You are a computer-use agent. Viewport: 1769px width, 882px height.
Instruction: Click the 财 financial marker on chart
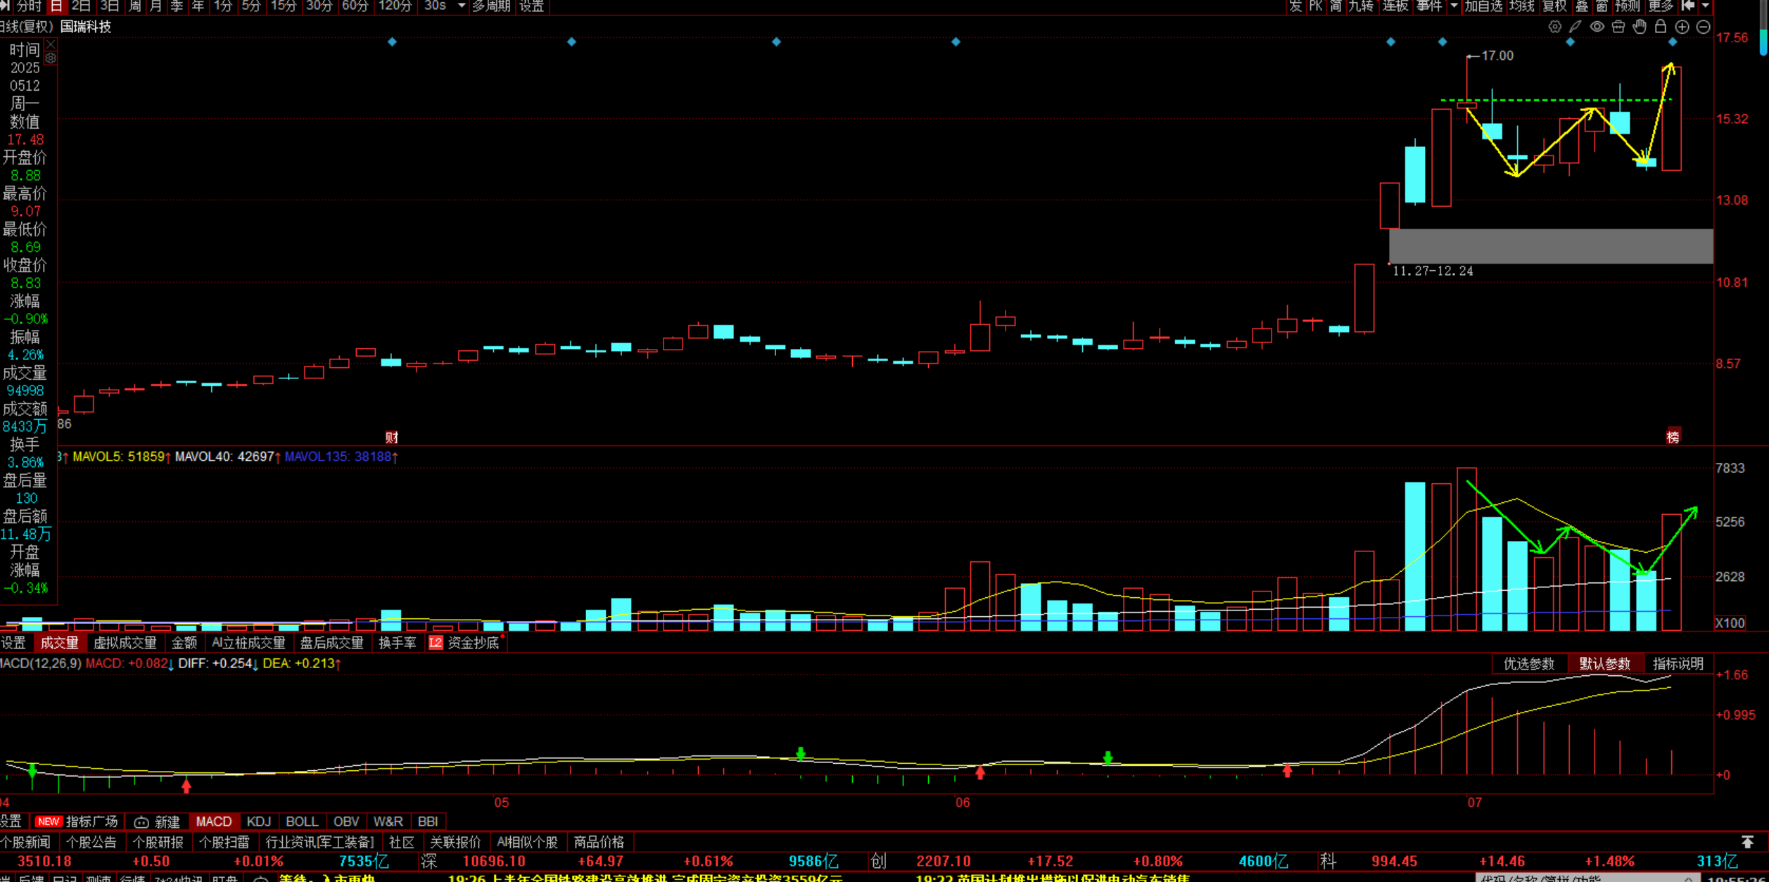click(x=392, y=437)
